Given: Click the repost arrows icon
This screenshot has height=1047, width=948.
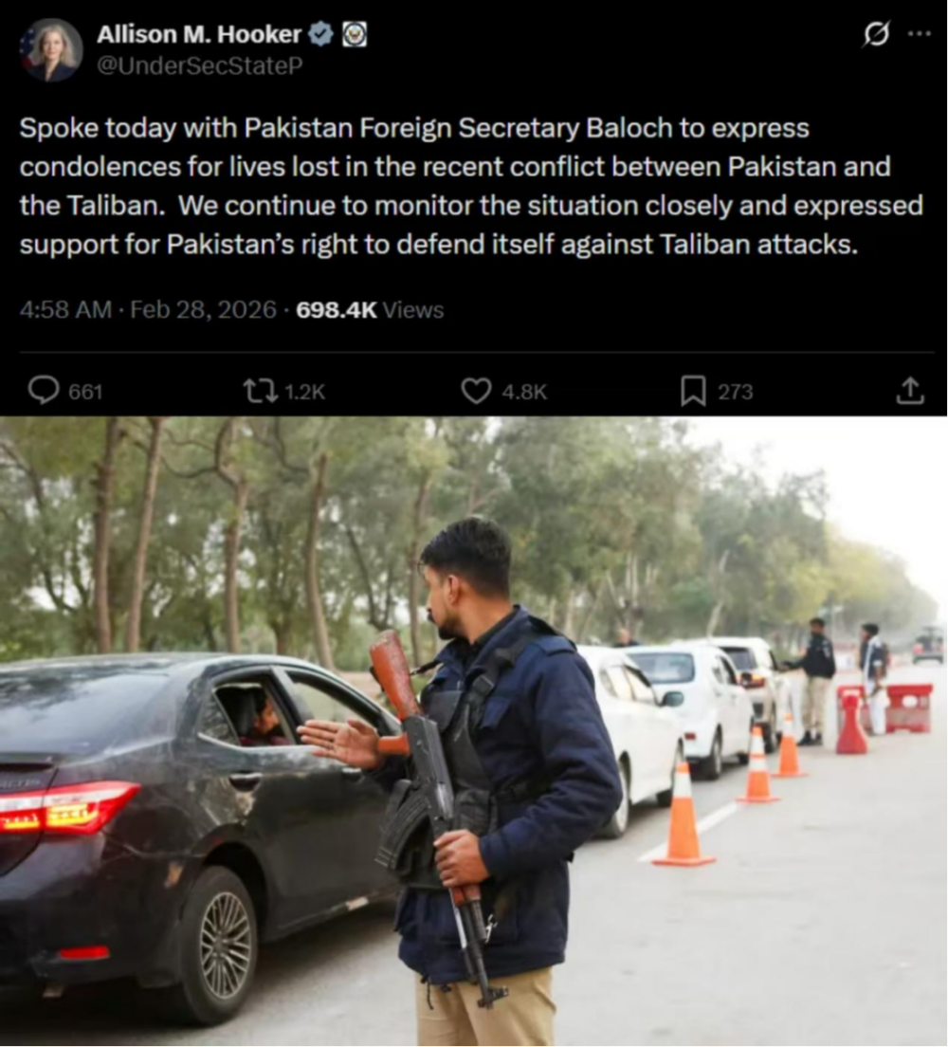Looking at the screenshot, I should pyautogui.click(x=261, y=391).
